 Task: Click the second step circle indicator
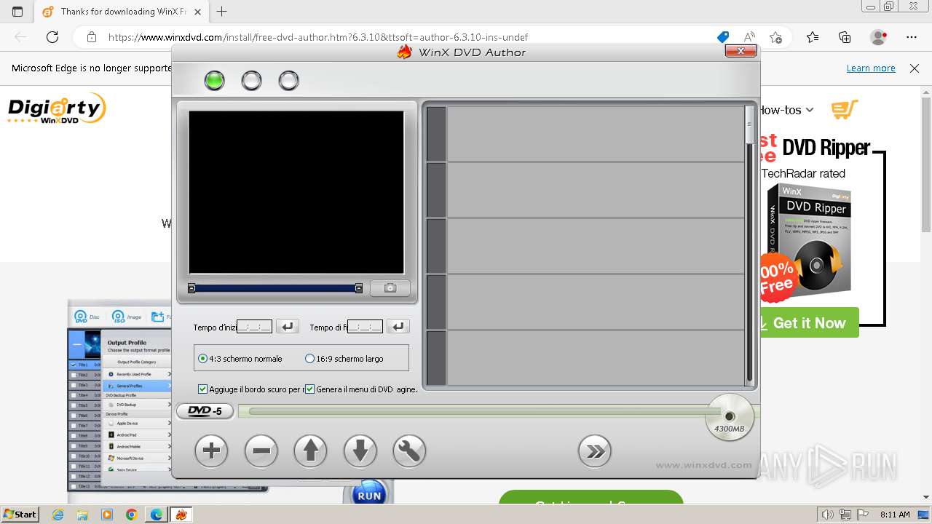pyautogui.click(x=251, y=80)
